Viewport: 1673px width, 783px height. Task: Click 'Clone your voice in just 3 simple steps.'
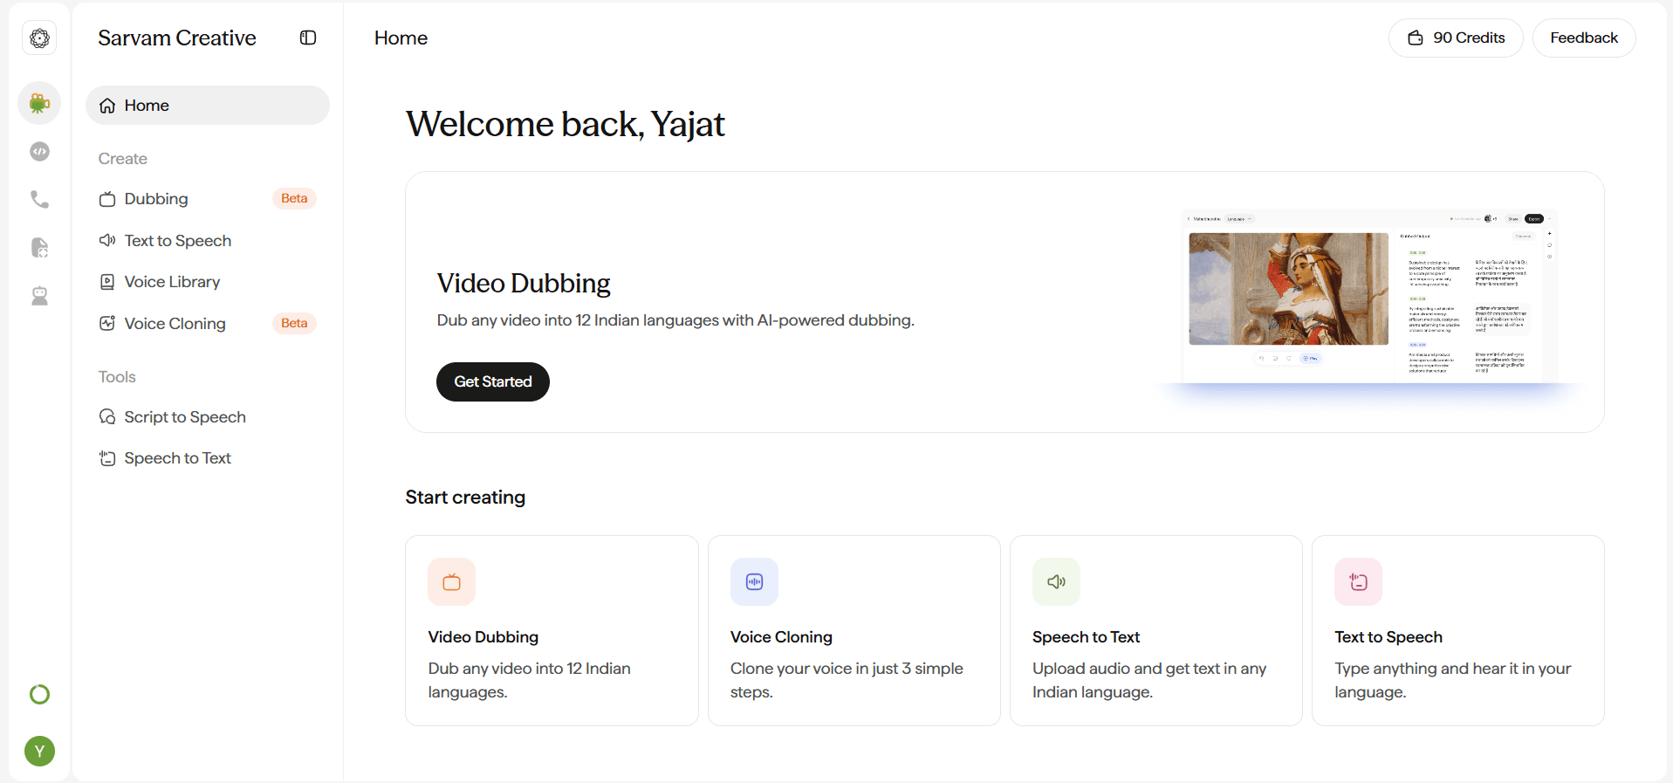coord(847,680)
